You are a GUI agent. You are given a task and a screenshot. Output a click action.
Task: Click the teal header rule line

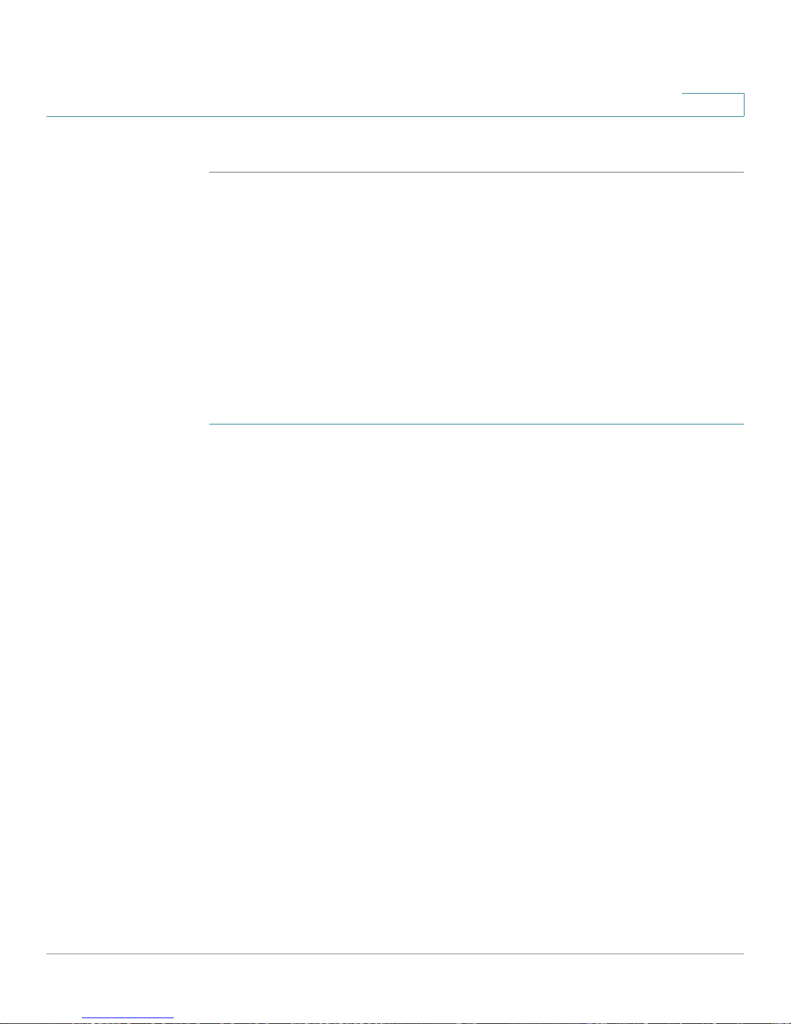tap(395, 116)
